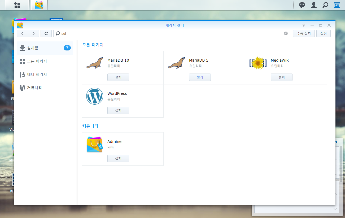
Task: Click the Adminer package name
Action: click(115, 142)
